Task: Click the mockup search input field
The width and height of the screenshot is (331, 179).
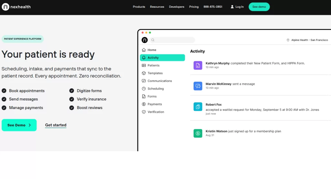Action: coord(172,40)
